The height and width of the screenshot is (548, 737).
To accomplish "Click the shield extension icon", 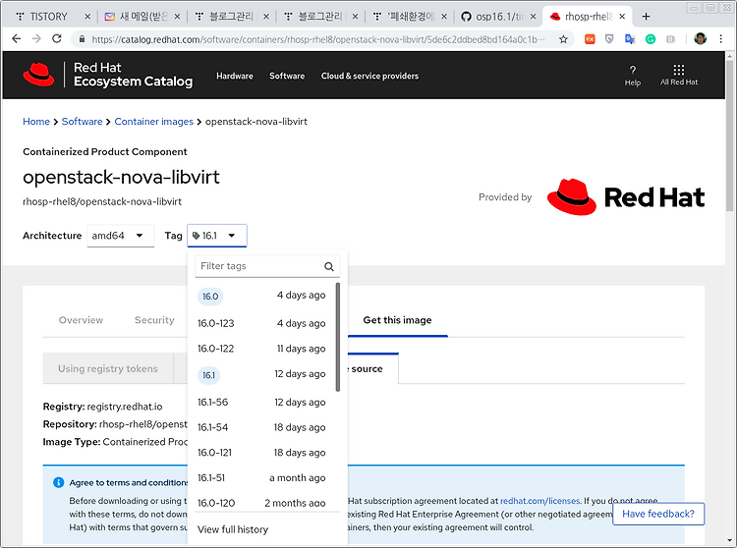I will tap(609, 39).
